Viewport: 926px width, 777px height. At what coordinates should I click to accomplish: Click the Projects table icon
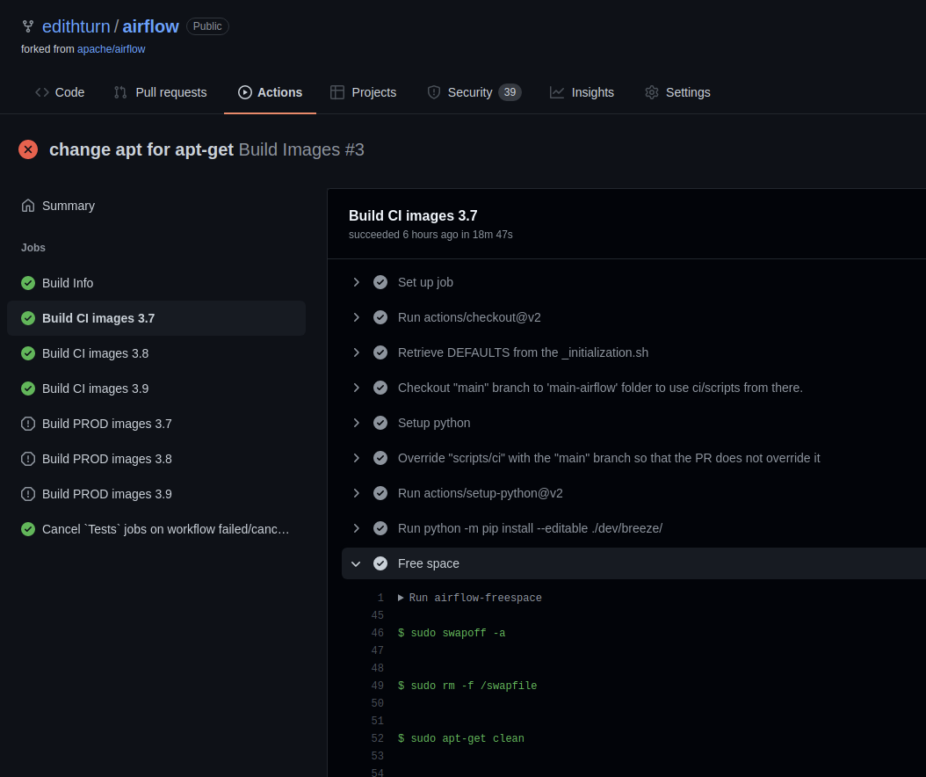click(x=337, y=92)
